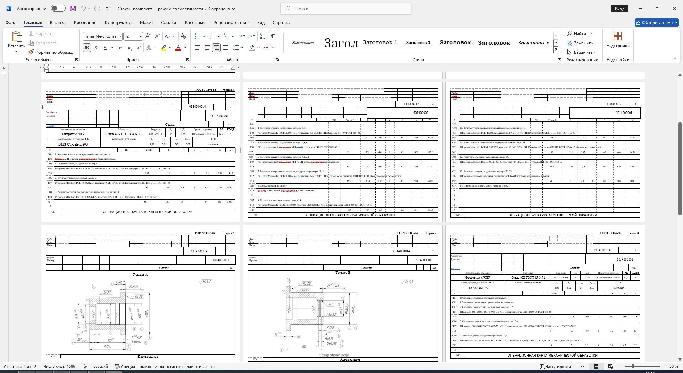This screenshot has width=683, height=373.
Task: Click the Clear All Formatting icon
Action: coord(183,36)
